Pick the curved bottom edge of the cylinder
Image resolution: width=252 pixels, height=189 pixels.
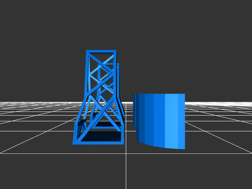pos(157,146)
